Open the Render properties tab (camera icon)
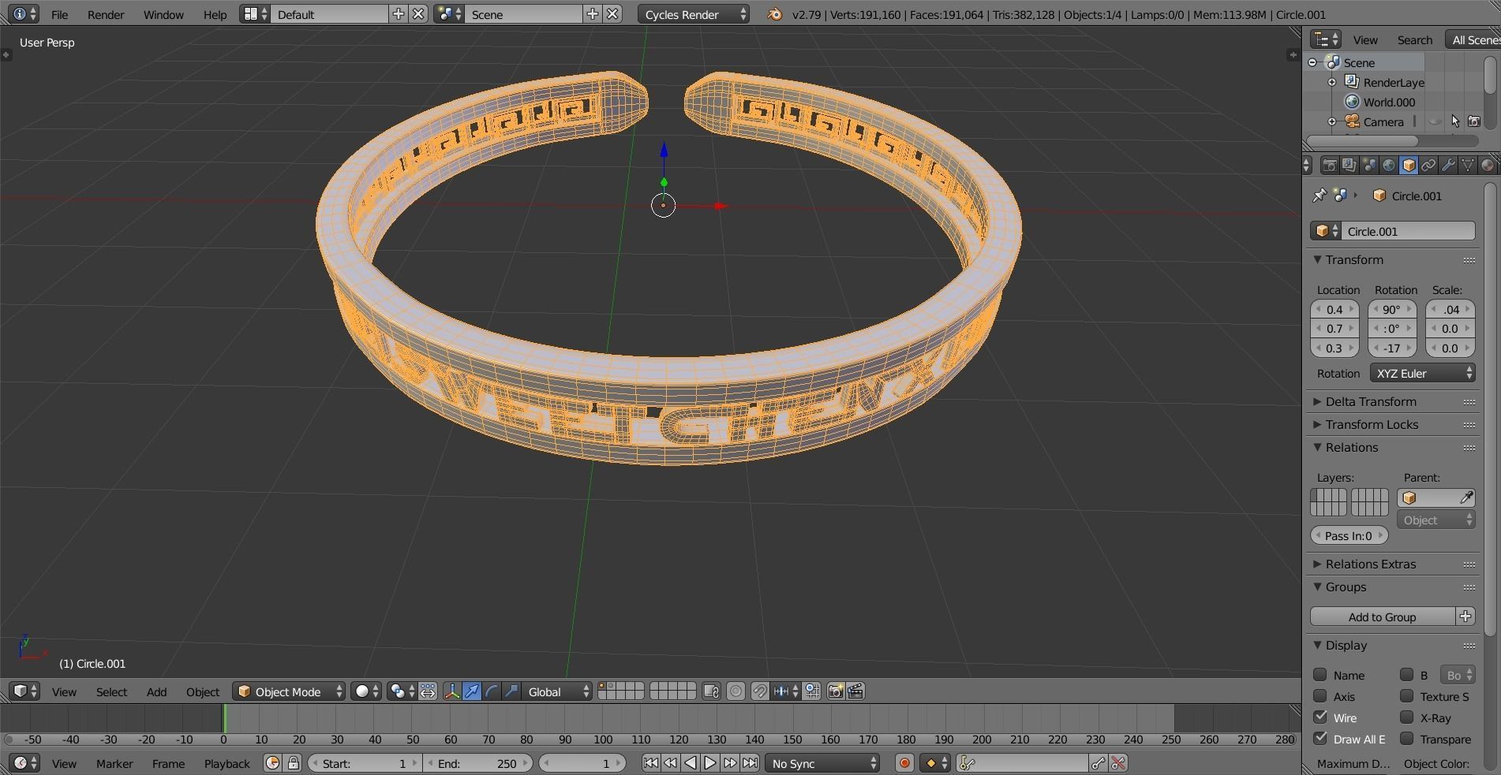This screenshot has width=1501, height=775. point(1331,165)
